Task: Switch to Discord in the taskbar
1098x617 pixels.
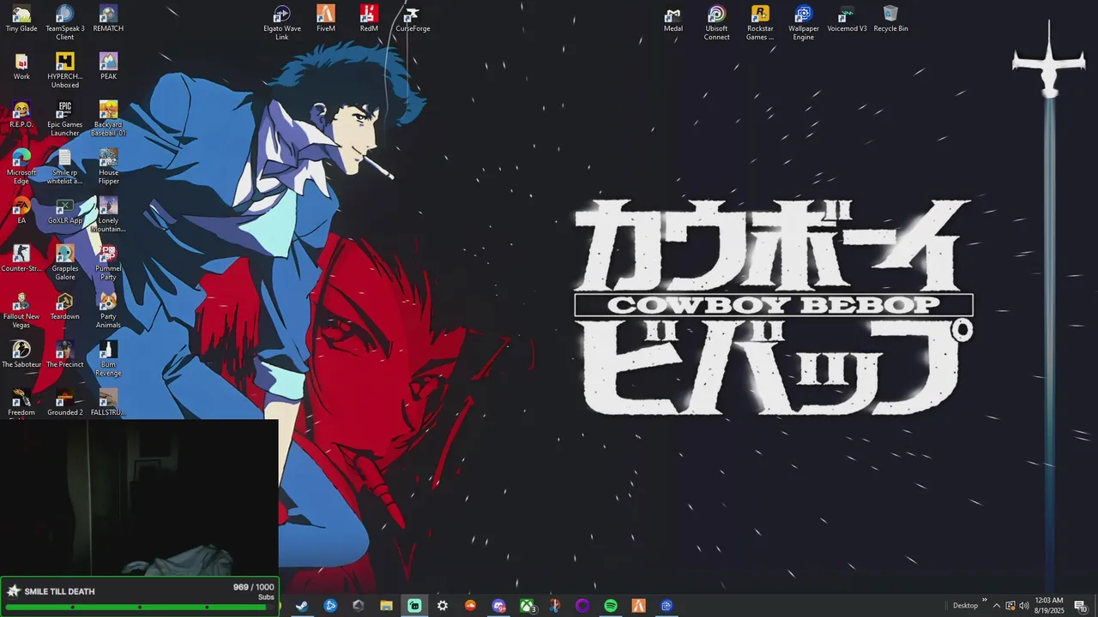Action: [x=498, y=606]
